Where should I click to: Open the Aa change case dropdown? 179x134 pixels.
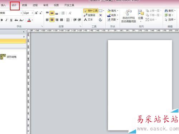pyautogui.click(x=21, y=20)
